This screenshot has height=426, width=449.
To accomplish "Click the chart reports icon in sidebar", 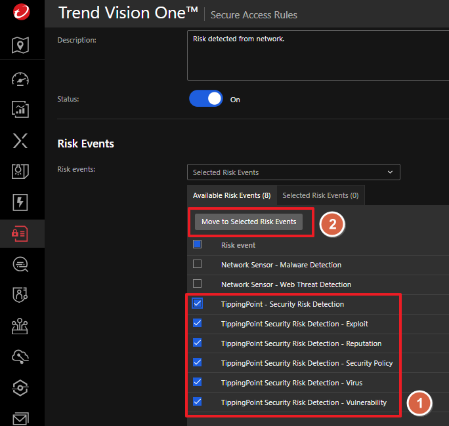I will pos(21,109).
